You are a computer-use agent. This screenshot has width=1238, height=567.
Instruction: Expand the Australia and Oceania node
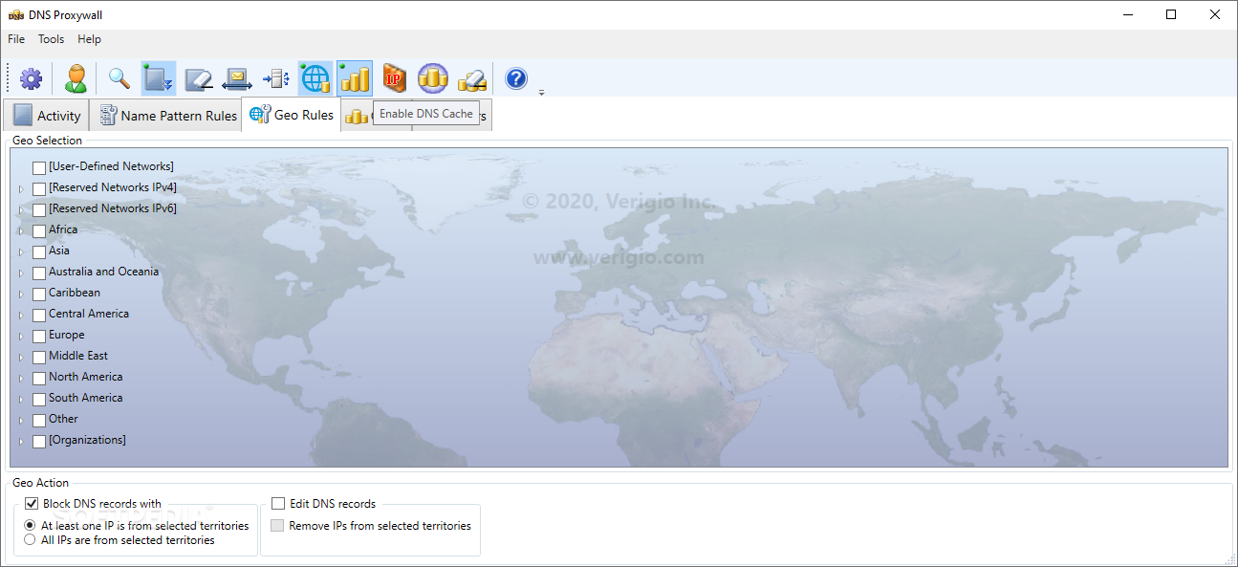[x=21, y=273]
